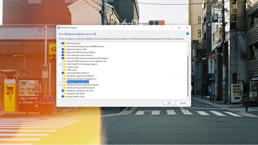
Task: Enable the Telnet Client checkbox
Action: coord(63,67)
